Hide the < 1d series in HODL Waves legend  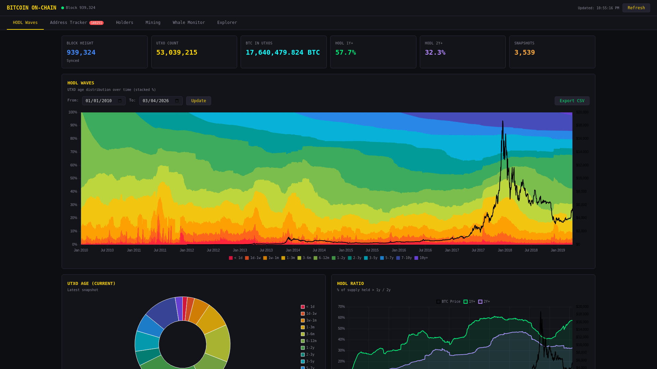tap(231, 258)
